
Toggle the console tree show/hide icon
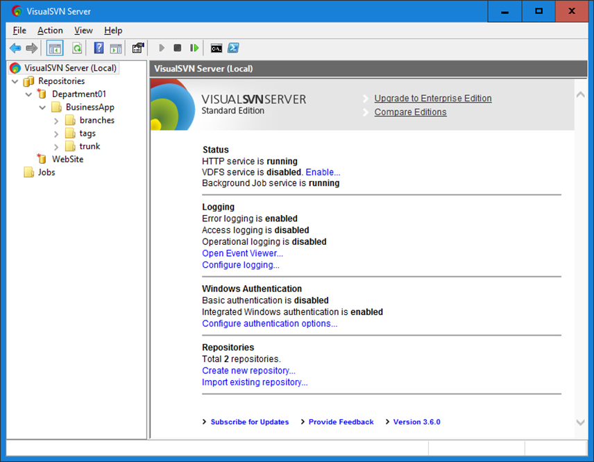54,48
